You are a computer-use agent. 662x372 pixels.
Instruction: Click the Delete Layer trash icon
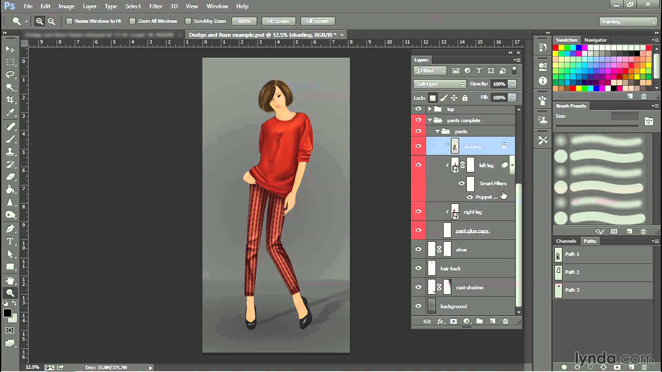point(505,321)
